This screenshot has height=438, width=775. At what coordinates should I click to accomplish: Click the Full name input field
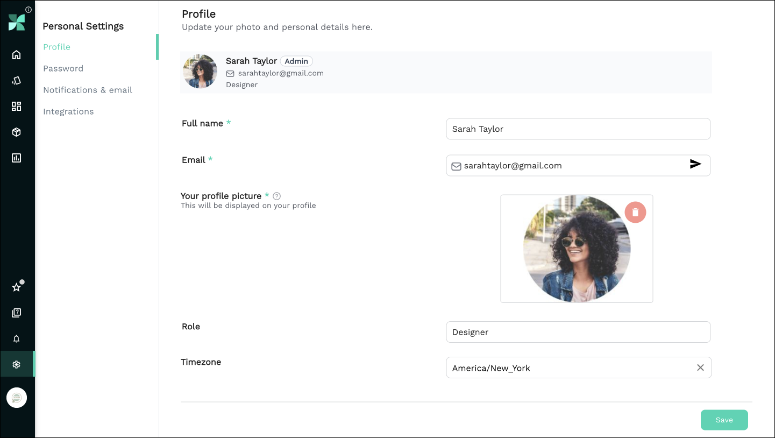[578, 129]
